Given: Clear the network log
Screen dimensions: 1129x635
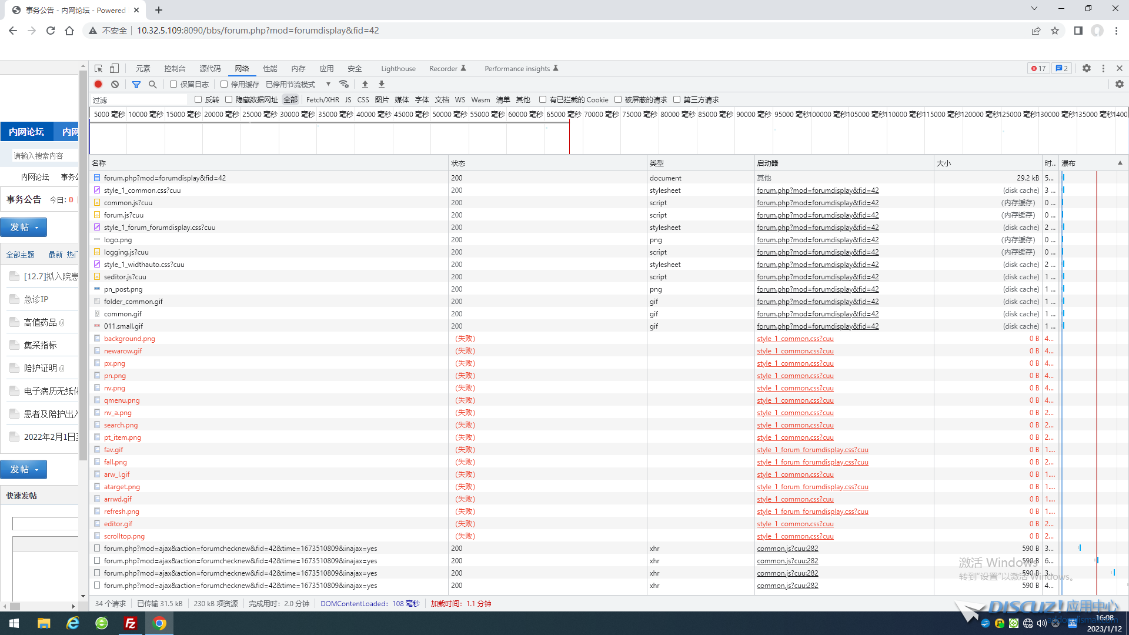Looking at the screenshot, I should pyautogui.click(x=115, y=85).
